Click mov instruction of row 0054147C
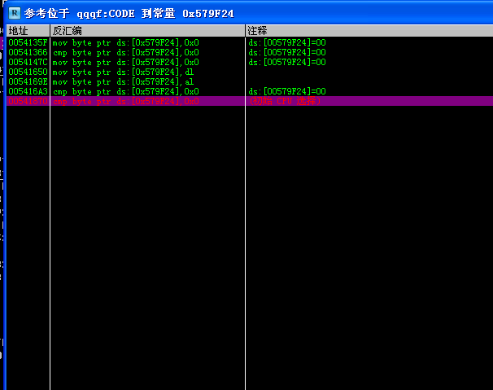The height and width of the screenshot is (390, 493). tap(125, 62)
